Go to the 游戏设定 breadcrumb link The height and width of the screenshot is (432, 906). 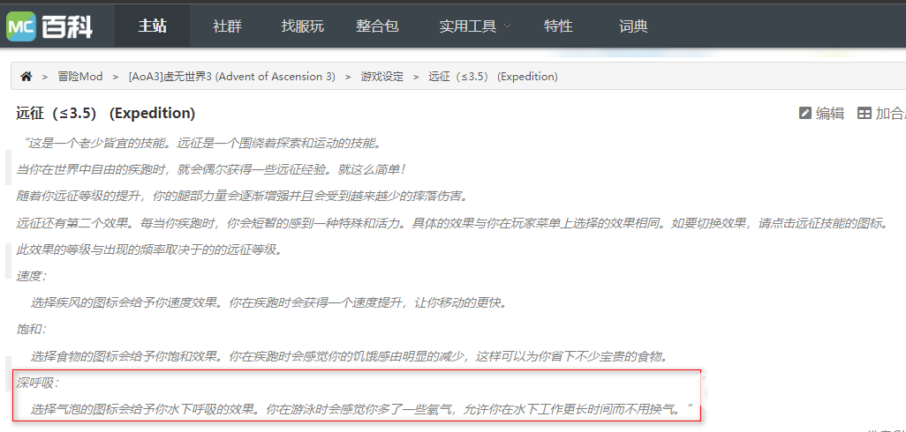click(x=381, y=77)
